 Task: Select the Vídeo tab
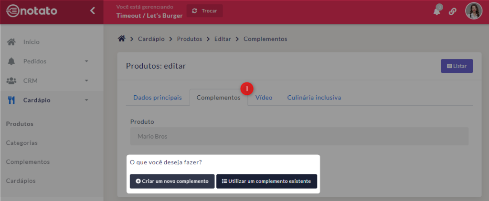(264, 97)
